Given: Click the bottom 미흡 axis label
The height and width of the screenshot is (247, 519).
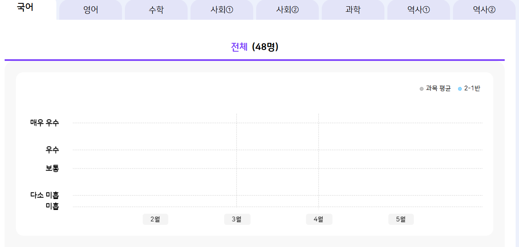Looking at the screenshot, I should (52, 206).
